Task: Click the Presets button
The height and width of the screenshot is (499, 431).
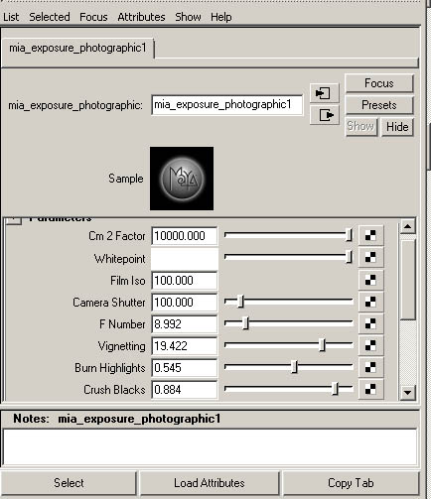Action: [379, 105]
